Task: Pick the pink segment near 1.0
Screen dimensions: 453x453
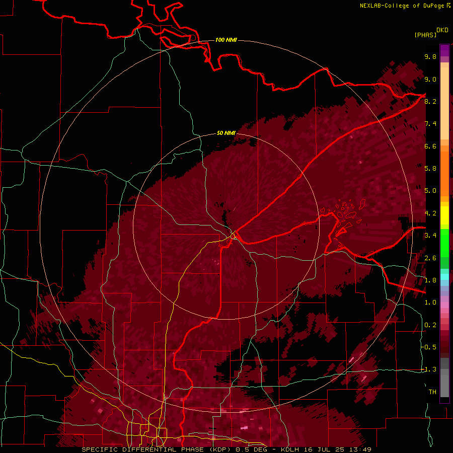Action: coord(444,305)
